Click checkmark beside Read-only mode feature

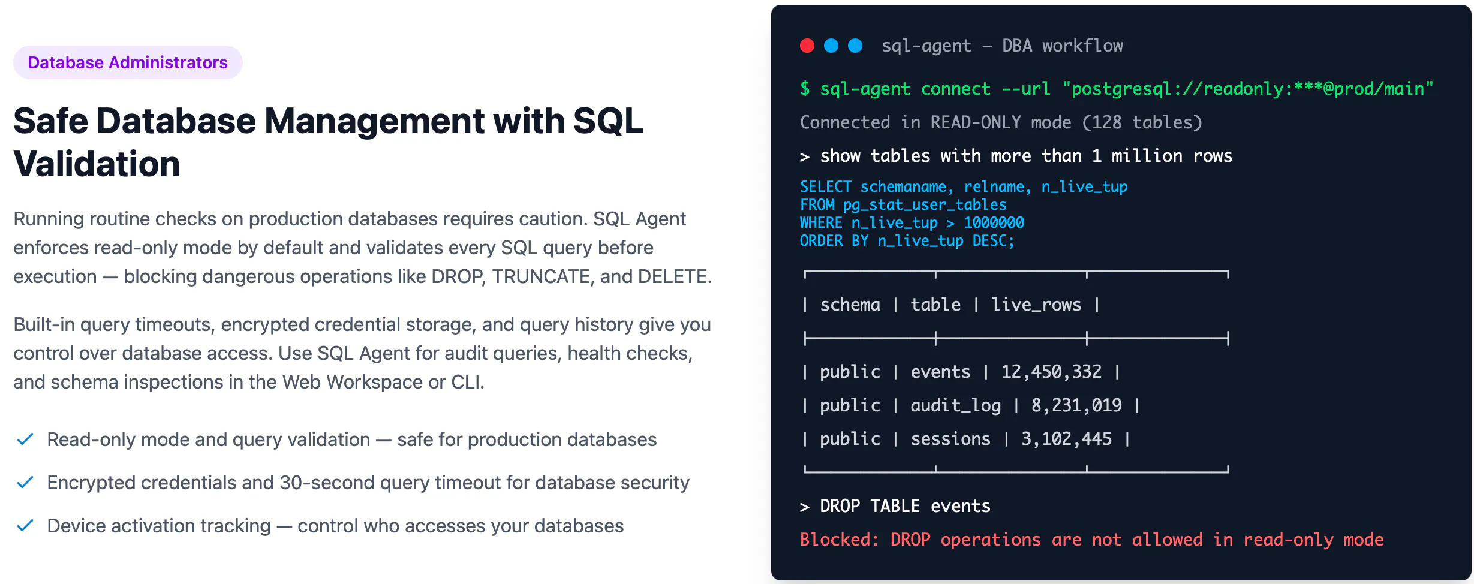[x=25, y=439]
